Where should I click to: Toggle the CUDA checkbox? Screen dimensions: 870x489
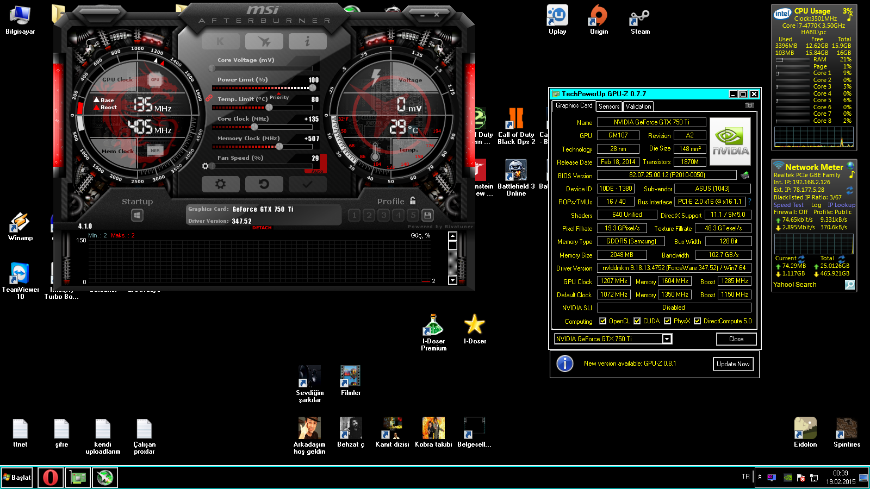pyautogui.click(x=637, y=321)
